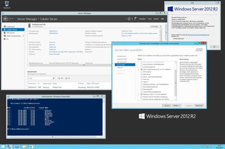This screenshot has width=225, height=149.
Task: Select Lokaler Server in sidebar
Action: 13,30
